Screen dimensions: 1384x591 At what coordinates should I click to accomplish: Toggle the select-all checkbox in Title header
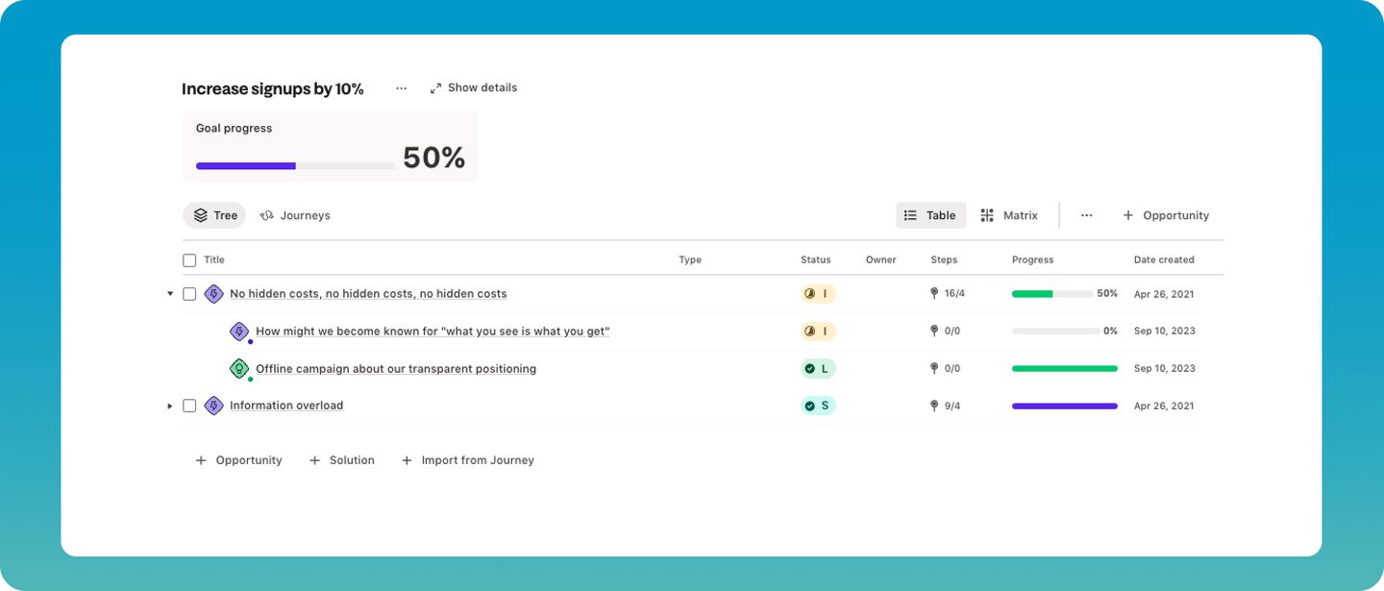(189, 260)
